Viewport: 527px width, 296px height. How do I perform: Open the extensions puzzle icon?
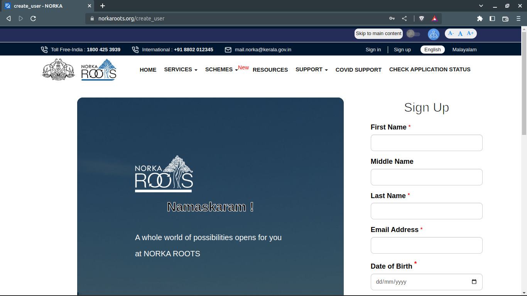[480, 18]
